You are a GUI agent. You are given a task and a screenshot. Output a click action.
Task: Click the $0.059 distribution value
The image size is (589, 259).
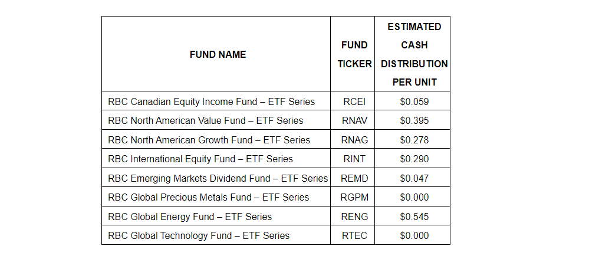pyautogui.click(x=414, y=101)
